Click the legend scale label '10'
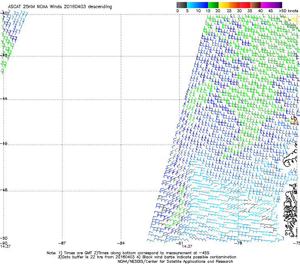Screen dimensions: 300x264 (198, 11)
